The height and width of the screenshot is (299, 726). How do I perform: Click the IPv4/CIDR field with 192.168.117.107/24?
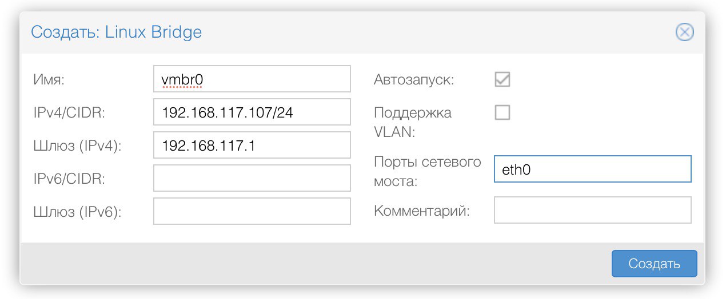click(252, 112)
